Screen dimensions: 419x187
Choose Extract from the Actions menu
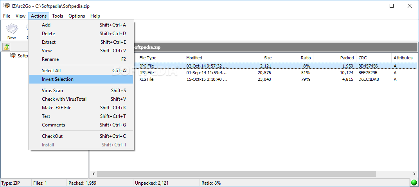point(81,42)
